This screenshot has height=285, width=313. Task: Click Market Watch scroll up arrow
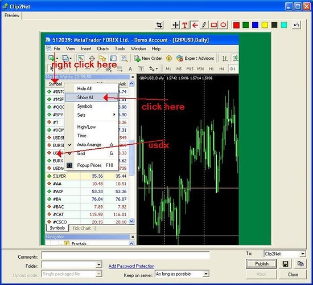pos(131,84)
